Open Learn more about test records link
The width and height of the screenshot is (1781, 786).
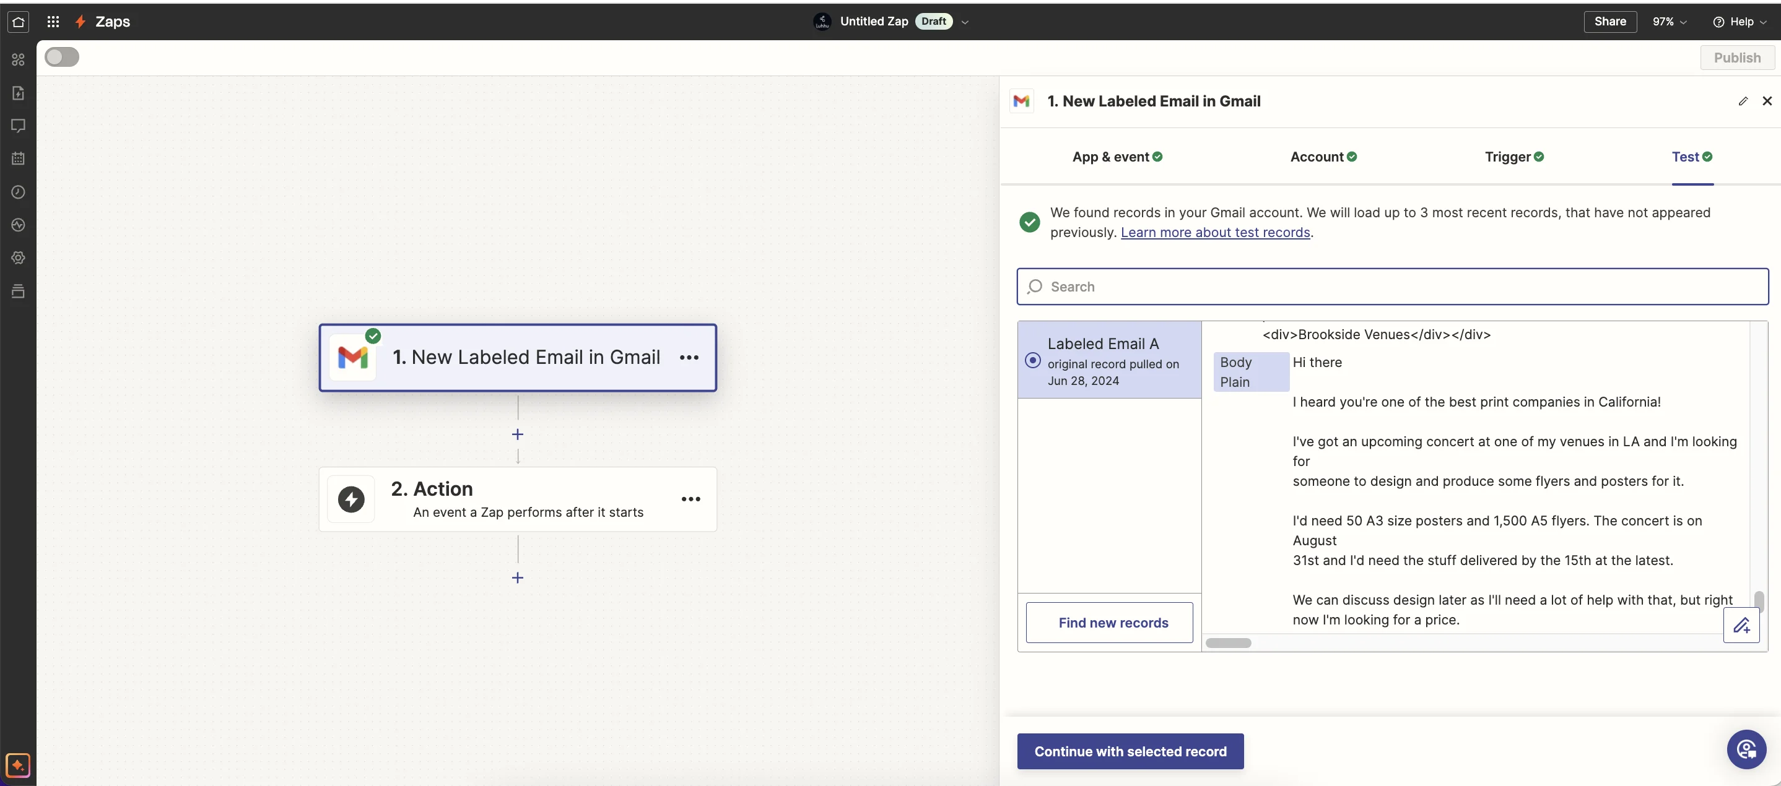click(x=1215, y=233)
